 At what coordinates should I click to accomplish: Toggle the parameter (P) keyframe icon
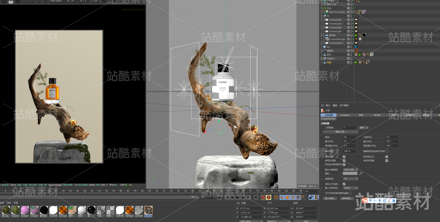298,197
